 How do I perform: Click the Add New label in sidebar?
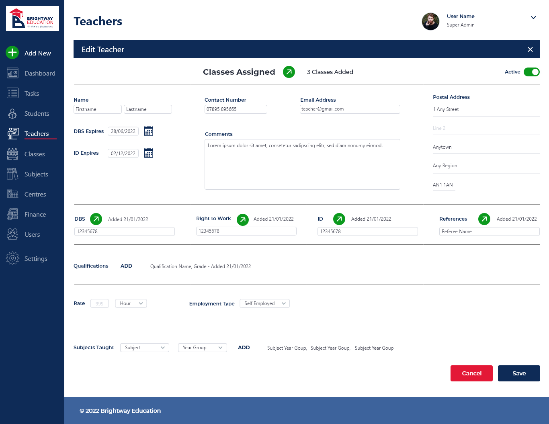pyautogui.click(x=38, y=53)
